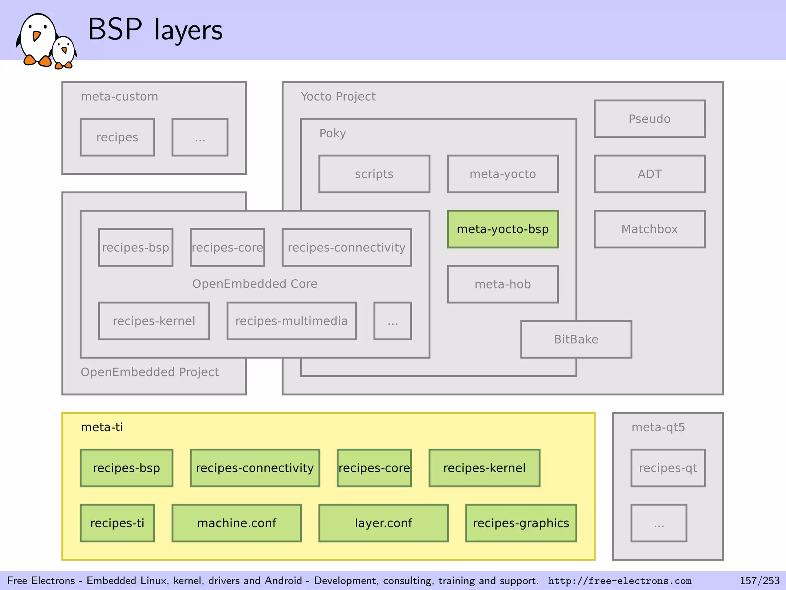
Task: Click the recipes-qt box in meta-qt5
Action: [667, 468]
